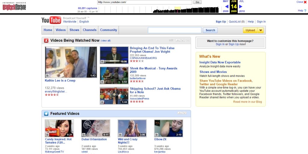Open the English language selector
308x154 pixels.
click(84, 22)
